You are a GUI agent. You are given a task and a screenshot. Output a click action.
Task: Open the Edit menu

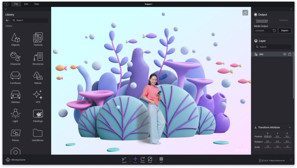(26, 4)
